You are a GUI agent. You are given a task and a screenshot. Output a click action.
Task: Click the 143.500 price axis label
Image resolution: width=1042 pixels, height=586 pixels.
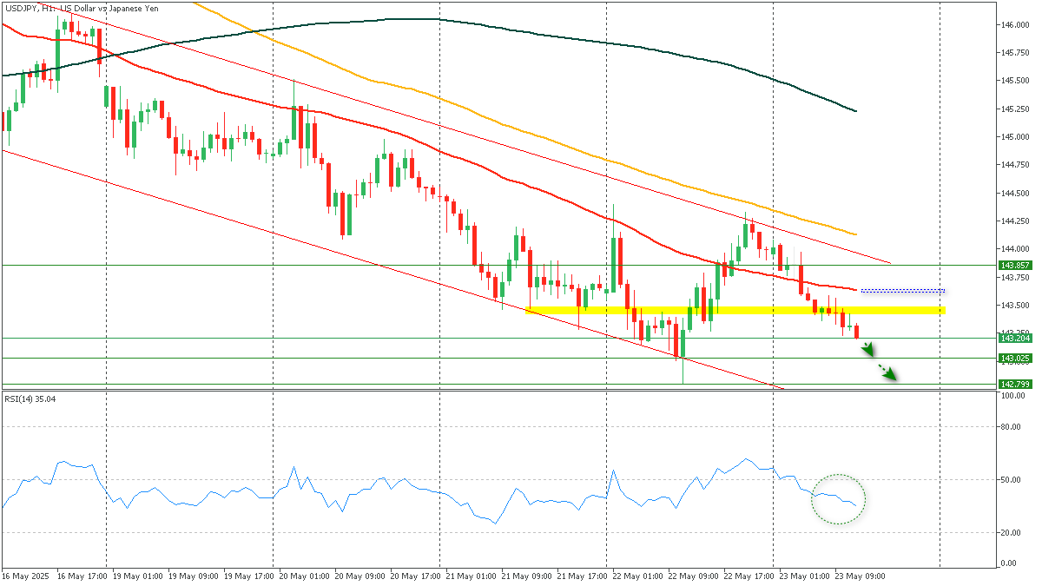[x=1015, y=306]
